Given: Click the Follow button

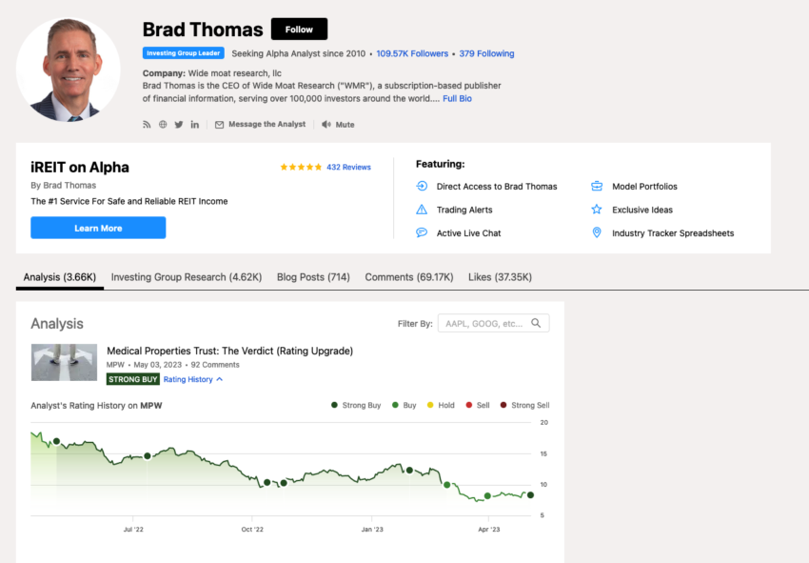Looking at the screenshot, I should [x=299, y=29].
